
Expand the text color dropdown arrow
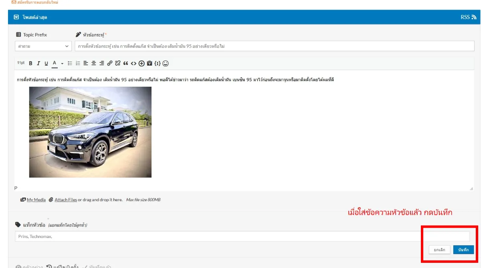tap(62, 63)
